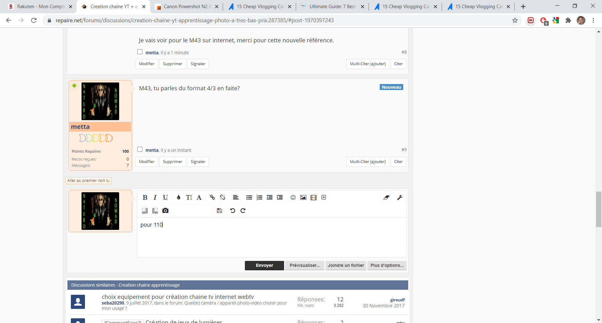Open the smiley emoticons picker

[293, 198]
